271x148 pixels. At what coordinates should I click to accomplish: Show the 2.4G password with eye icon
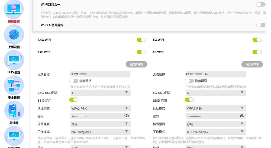127,116
